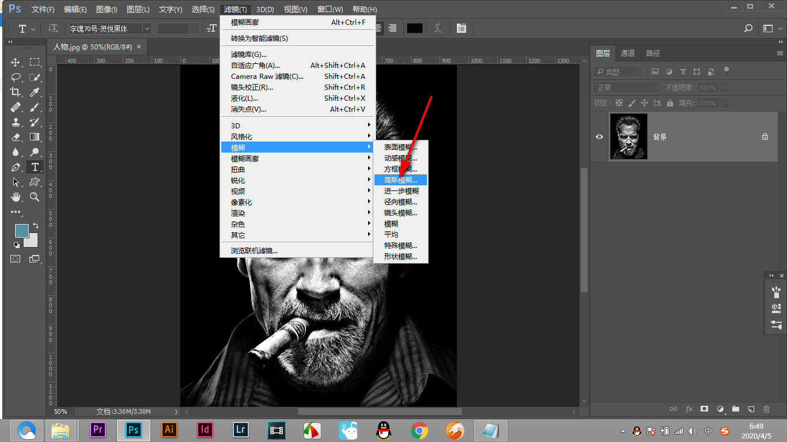Select the Move tool
This screenshot has width=787, height=442.
16,62
